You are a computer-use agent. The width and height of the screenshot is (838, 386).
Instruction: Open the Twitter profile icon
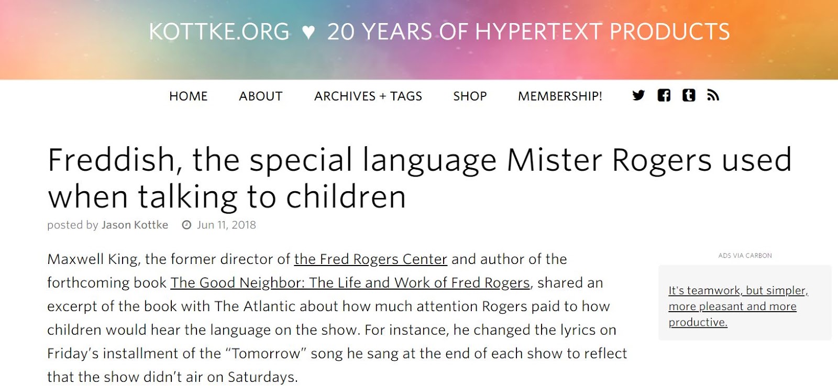[x=638, y=95]
